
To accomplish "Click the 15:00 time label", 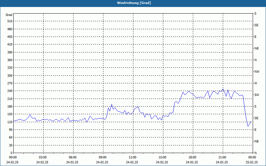I will click(163, 157).
